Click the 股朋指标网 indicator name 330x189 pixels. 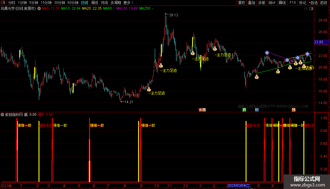point(14,115)
